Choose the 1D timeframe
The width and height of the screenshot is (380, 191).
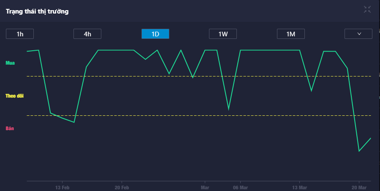(155, 34)
